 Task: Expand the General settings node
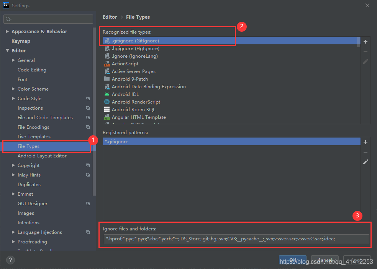pyautogui.click(x=13, y=60)
